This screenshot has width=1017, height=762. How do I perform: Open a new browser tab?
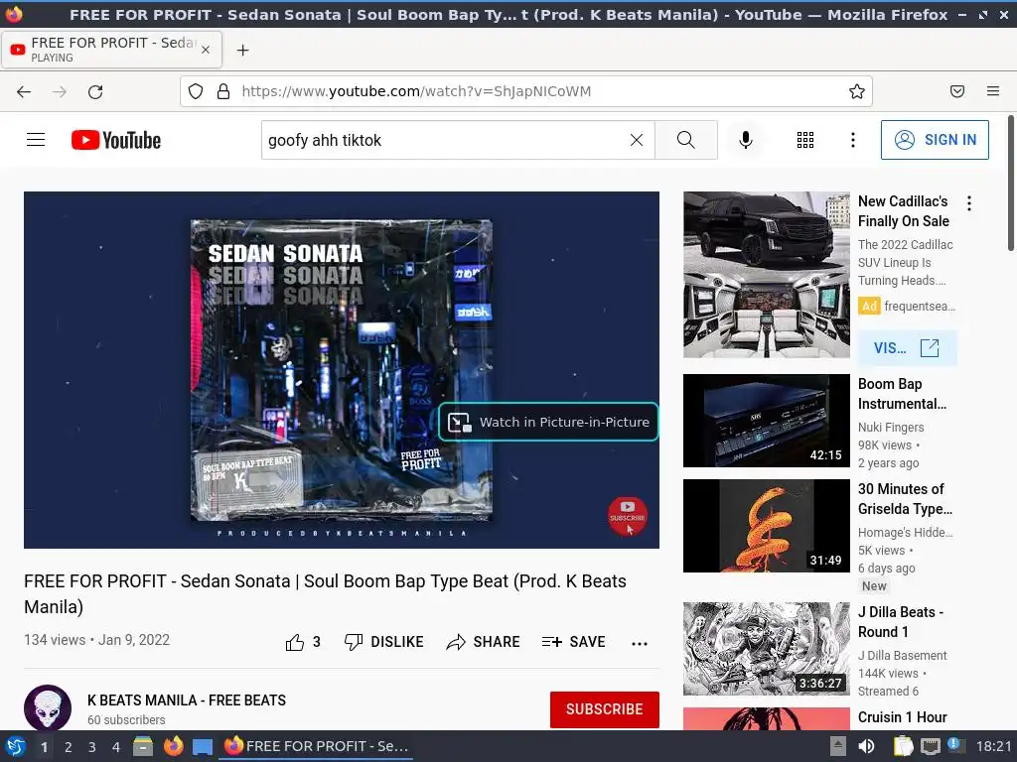(x=242, y=50)
